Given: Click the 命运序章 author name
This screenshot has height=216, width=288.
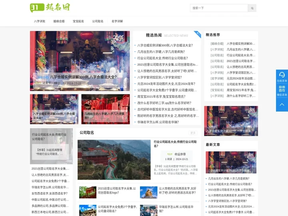Looking at the screenshot, I should [180, 154].
